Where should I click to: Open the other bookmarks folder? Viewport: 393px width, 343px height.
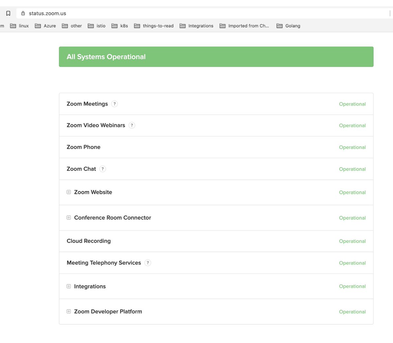(72, 26)
